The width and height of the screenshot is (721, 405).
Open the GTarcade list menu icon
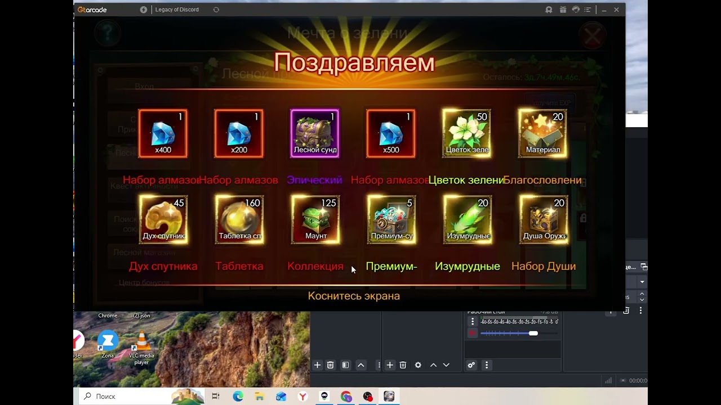(589, 10)
